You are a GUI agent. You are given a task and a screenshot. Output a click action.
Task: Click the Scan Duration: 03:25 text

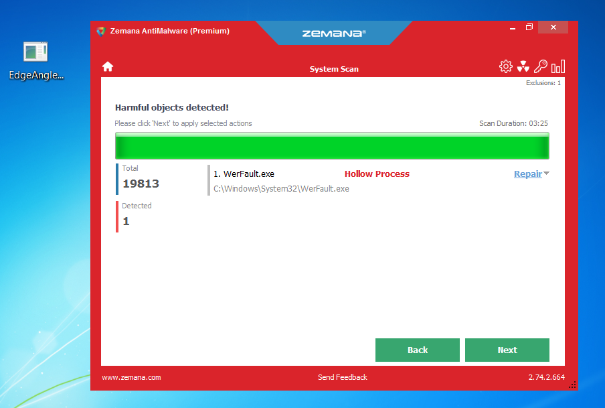click(513, 123)
